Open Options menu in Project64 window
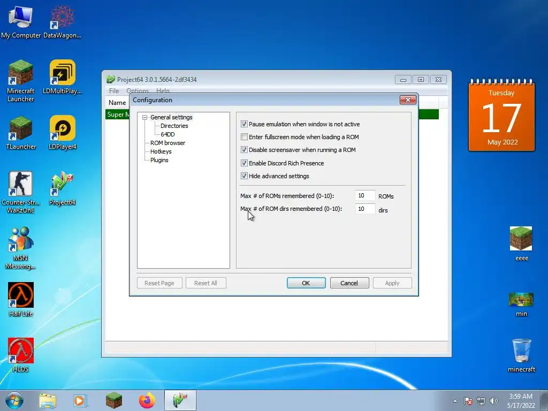 [138, 91]
